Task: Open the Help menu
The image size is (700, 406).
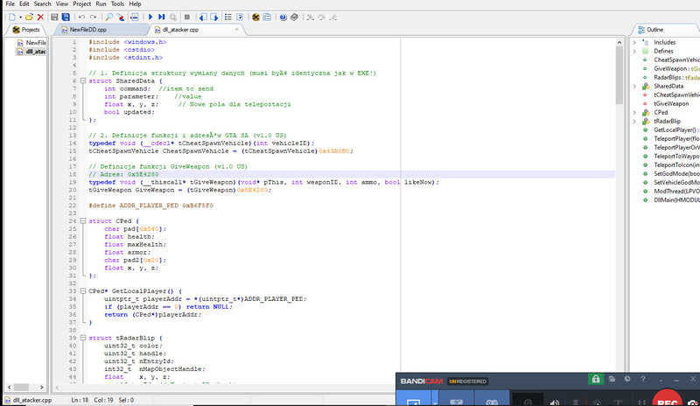Action: point(135,3)
